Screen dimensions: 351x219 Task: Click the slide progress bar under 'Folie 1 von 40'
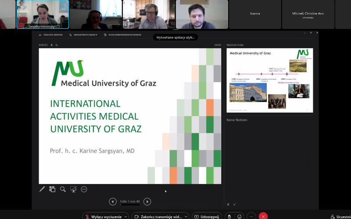pos(130,205)
